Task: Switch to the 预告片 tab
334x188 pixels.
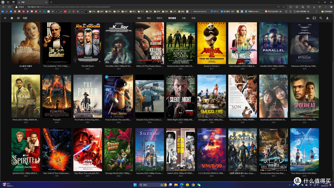Action: tap(160, 18)
